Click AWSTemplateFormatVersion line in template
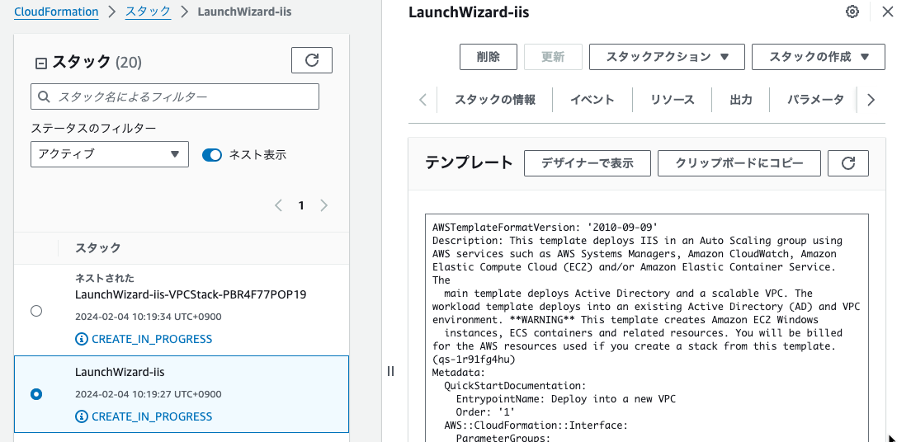 (545, 227)
